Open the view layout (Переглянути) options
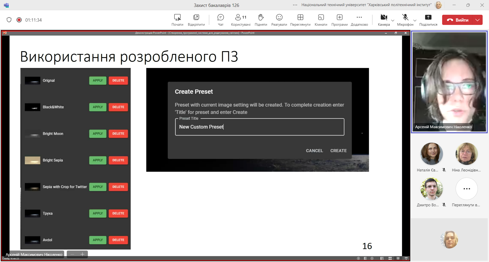This screenshot has width=489, height=262. coord(300,20)
